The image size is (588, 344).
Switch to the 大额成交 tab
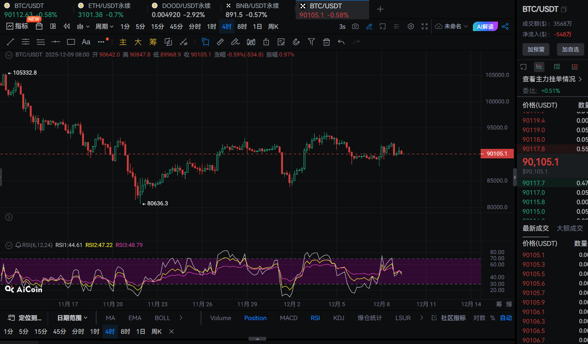pyautogui.click(x=569, y=228)
